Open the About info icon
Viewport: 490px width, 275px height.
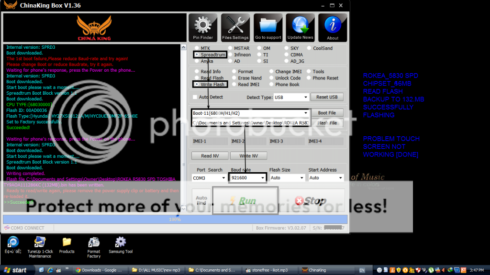point(333,28)
